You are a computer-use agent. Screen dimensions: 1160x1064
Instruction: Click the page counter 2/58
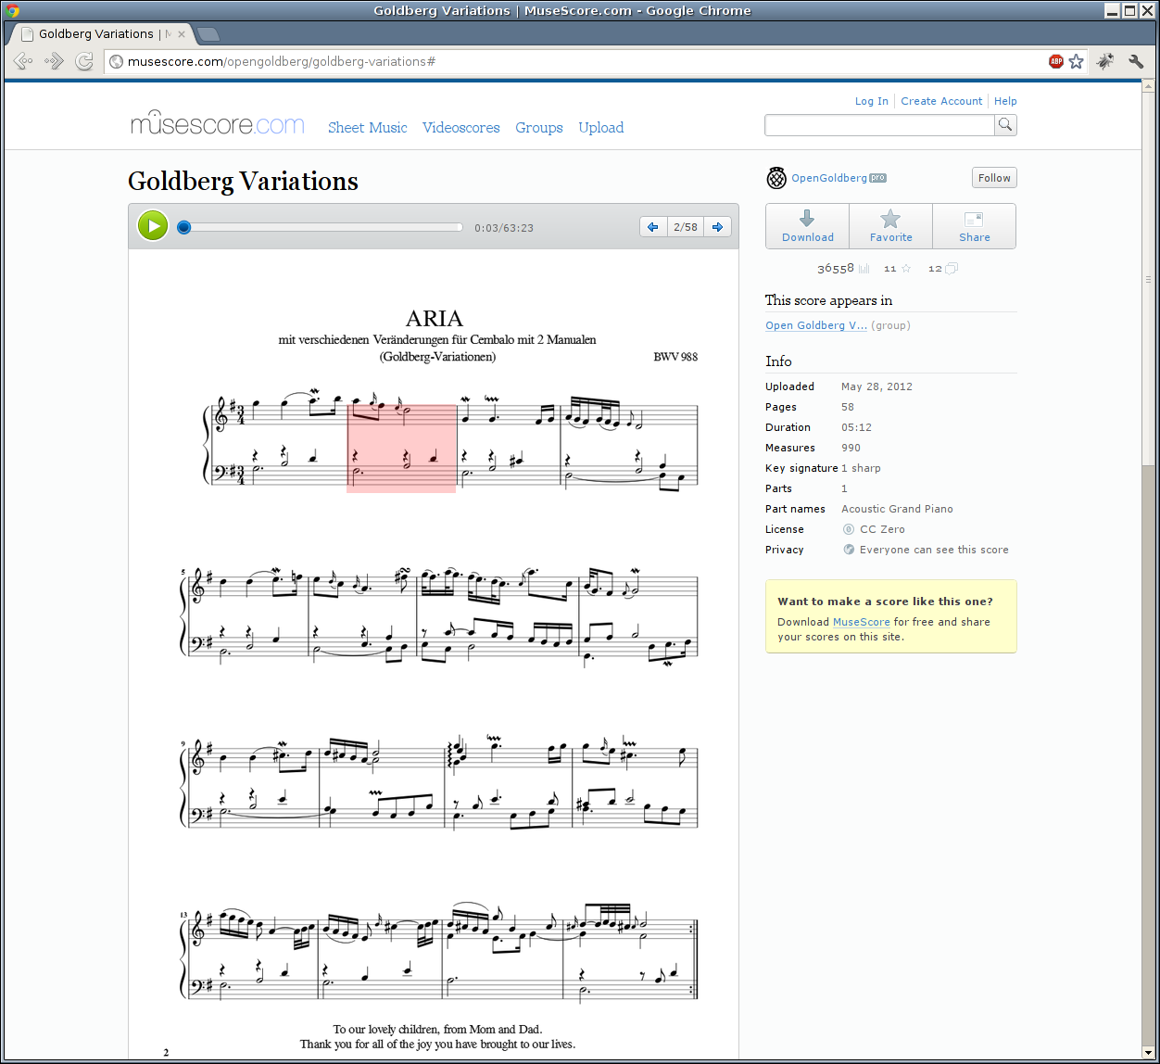[686, 227]
